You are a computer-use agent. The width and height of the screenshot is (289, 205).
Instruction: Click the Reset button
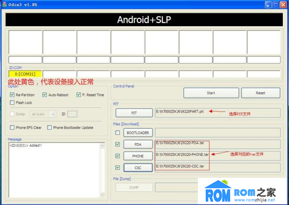(261, 93)
